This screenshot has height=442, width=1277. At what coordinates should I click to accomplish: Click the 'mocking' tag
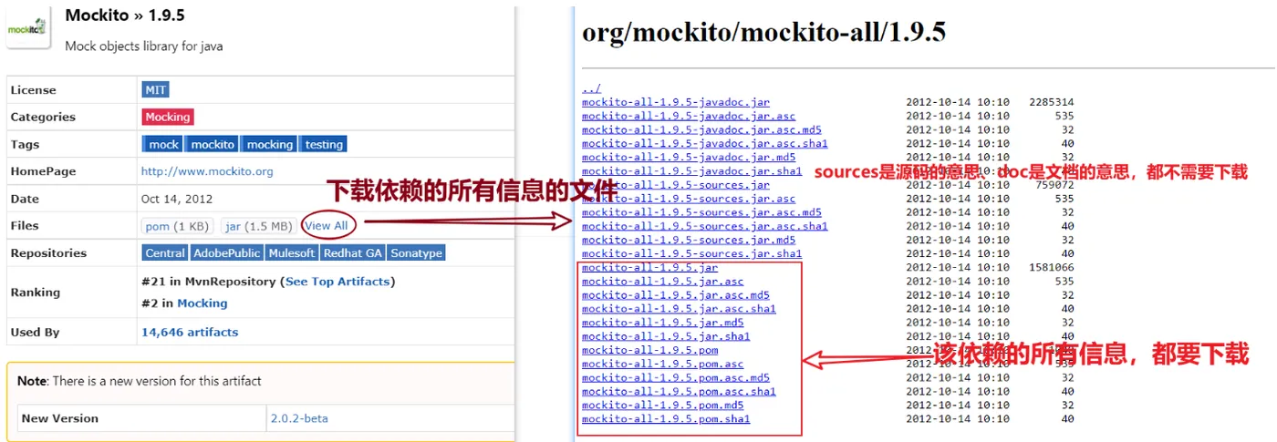coord(270,144)
